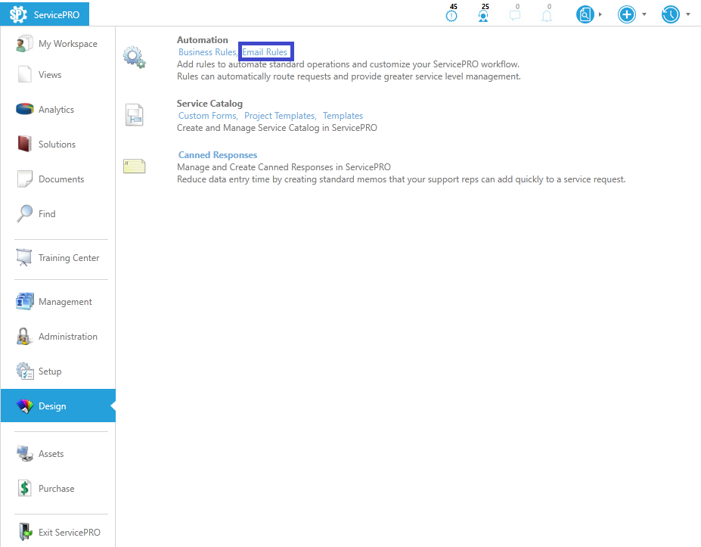Open the Custom Forms link
This screenshot has width=701, height=547.
(207, 116)
